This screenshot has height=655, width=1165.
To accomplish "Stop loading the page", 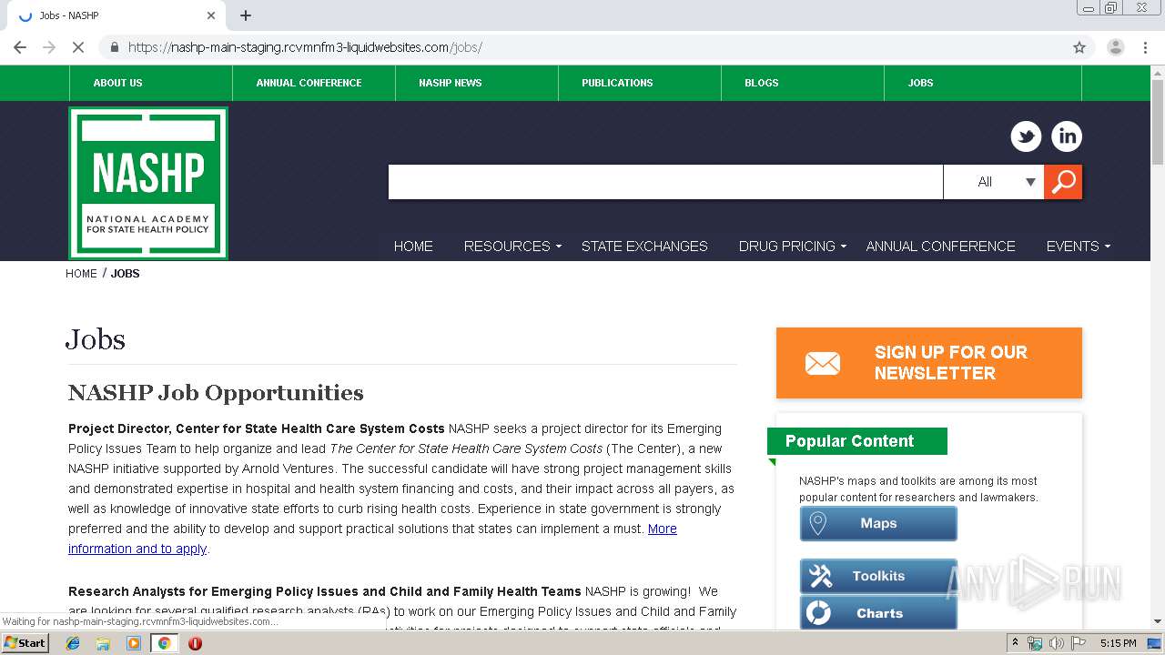I will 78,47.
